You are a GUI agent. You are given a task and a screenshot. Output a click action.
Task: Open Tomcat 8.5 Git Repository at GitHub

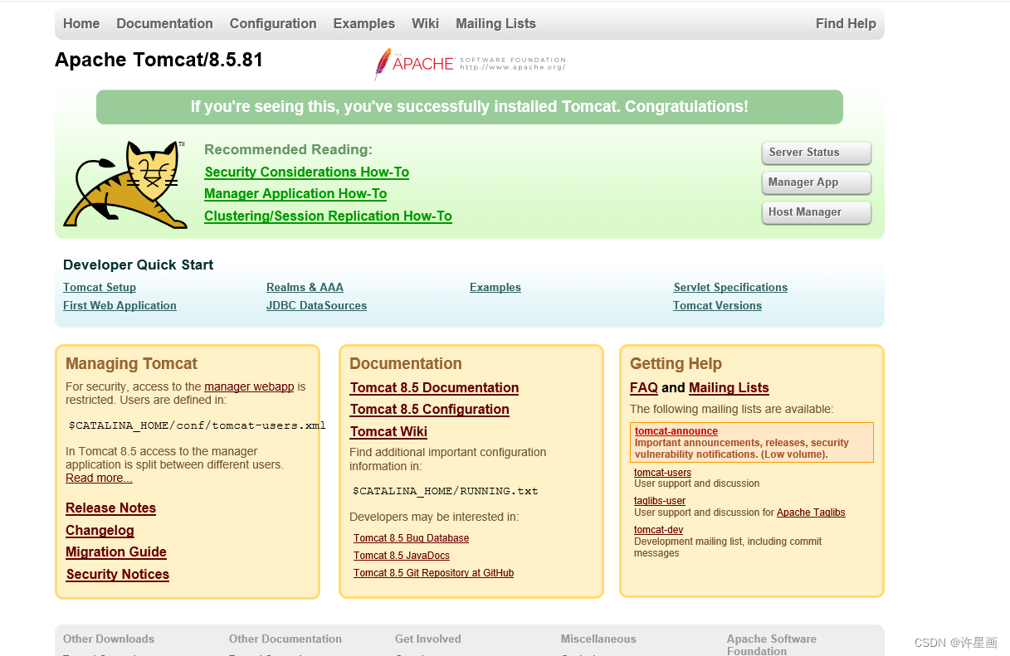pos(433,573)
